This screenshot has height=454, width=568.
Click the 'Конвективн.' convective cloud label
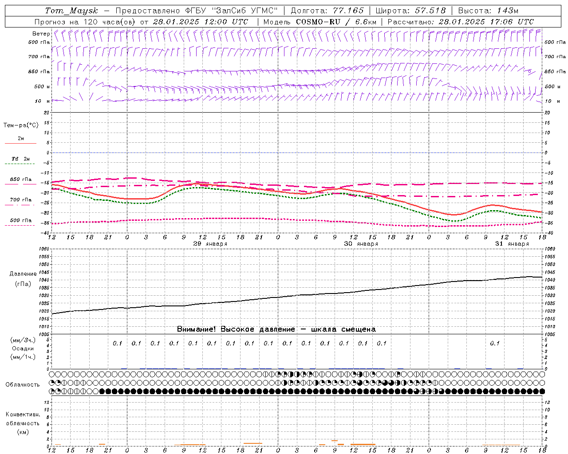[x=23, y=415]
